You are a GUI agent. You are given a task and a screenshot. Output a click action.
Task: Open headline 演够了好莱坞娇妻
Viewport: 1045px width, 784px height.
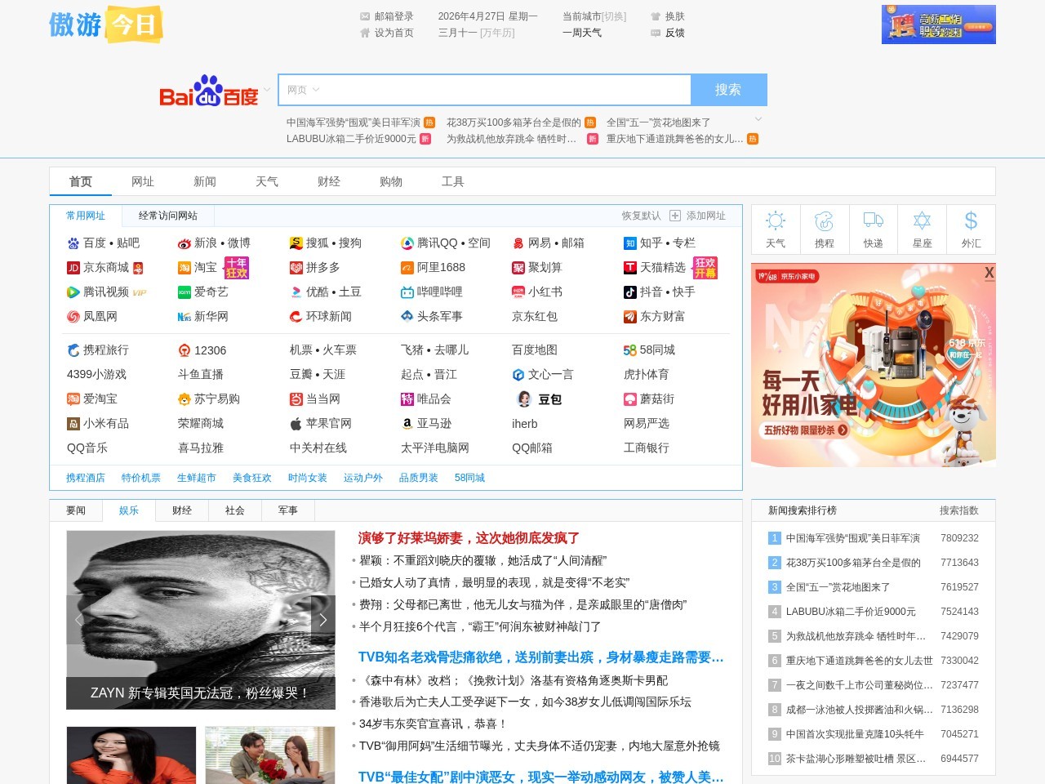coord(469,538)
